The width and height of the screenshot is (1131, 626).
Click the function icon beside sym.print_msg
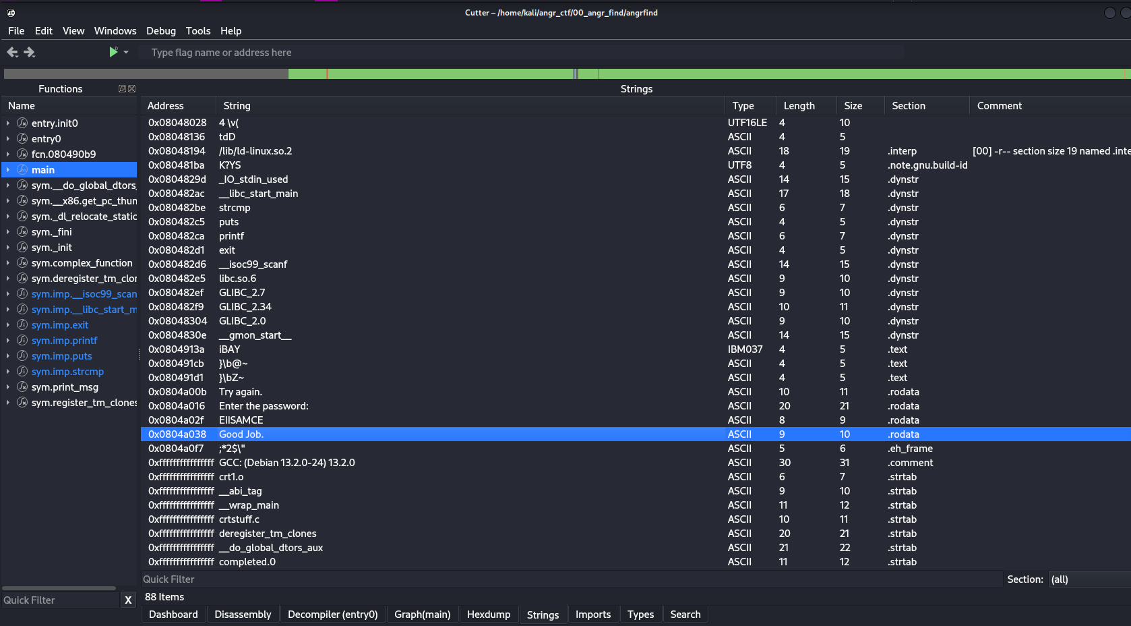pyautogui.click(x=22, y=387)
